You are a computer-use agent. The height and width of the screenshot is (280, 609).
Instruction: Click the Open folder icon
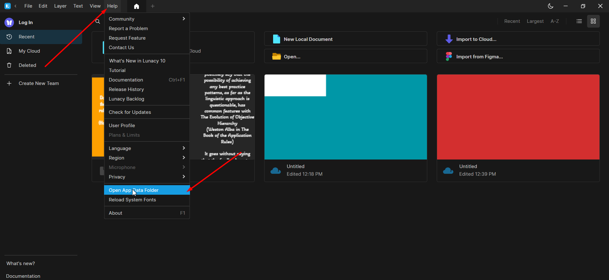point(277,56)
